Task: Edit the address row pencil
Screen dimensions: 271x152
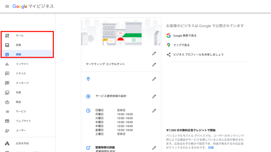Action: click(x=154, y=79)
